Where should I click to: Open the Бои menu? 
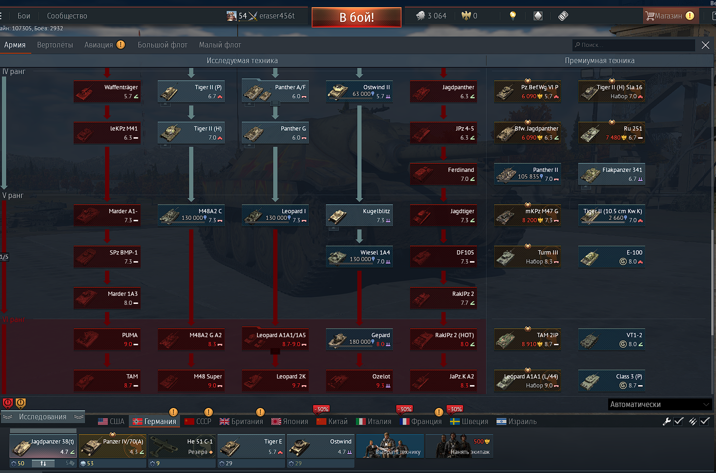pos(24,16)
